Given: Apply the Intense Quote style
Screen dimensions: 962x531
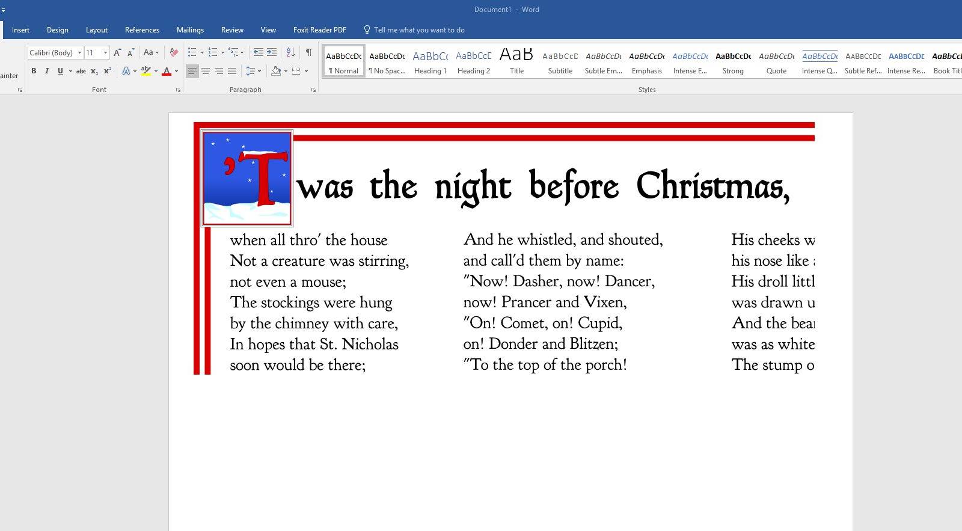Looking at the screenshot, I should pyautogui.click(x=820, y=61).
